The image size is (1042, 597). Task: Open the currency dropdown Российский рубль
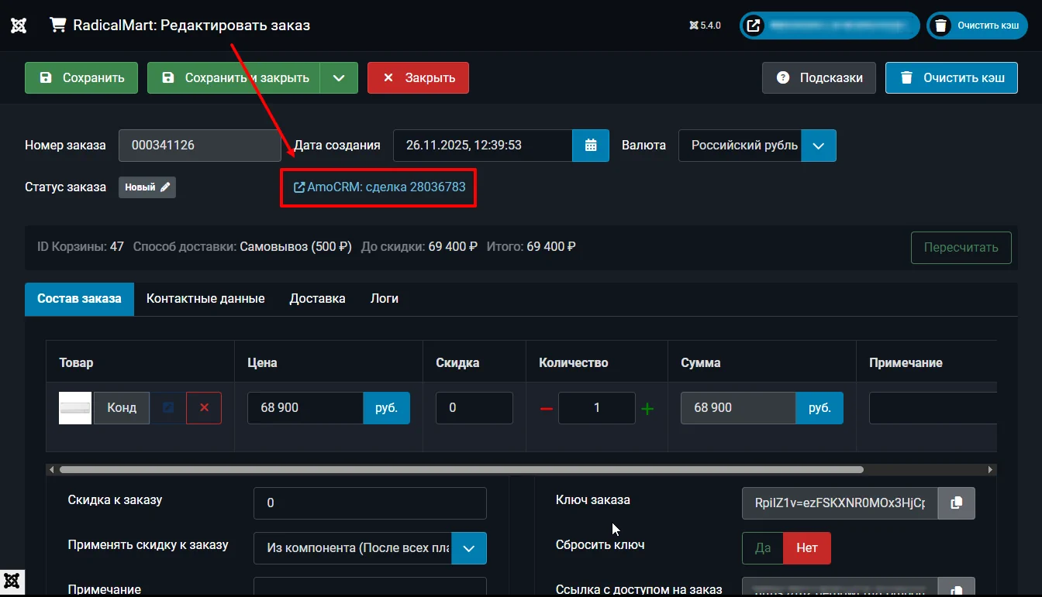(818, 146)
